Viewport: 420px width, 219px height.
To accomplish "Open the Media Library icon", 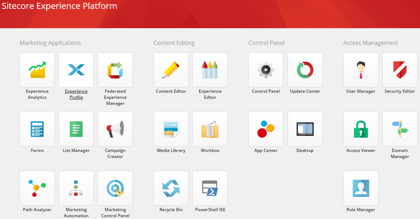I will (x=171, y=129).
